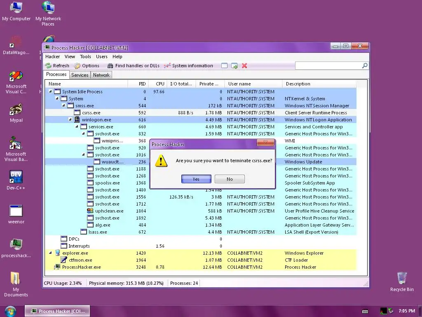Select My Network Places desktop icon
The width and height of the screenshot is (422, 317).
(x=48, y=14)
